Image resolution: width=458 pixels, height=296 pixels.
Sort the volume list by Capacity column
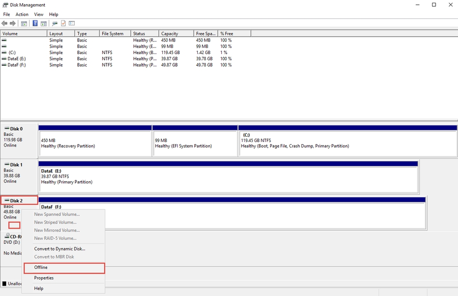pos(170,33)
